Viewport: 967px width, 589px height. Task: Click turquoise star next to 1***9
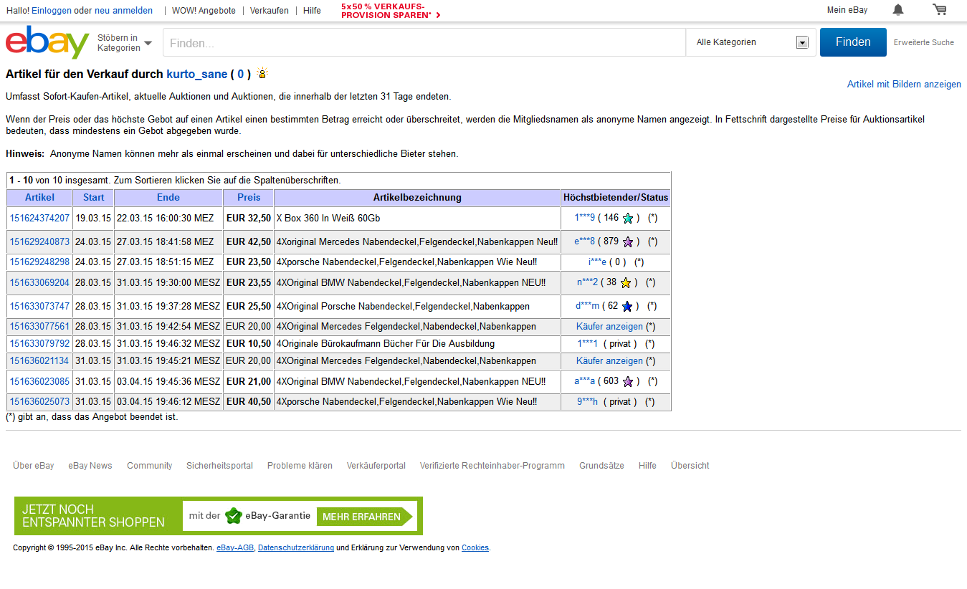point(628,219)
